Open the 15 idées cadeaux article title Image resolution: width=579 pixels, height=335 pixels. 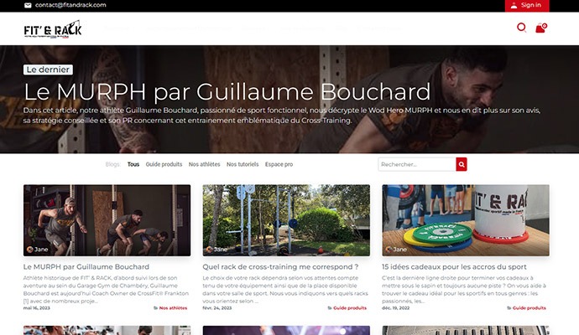(454, 267)
